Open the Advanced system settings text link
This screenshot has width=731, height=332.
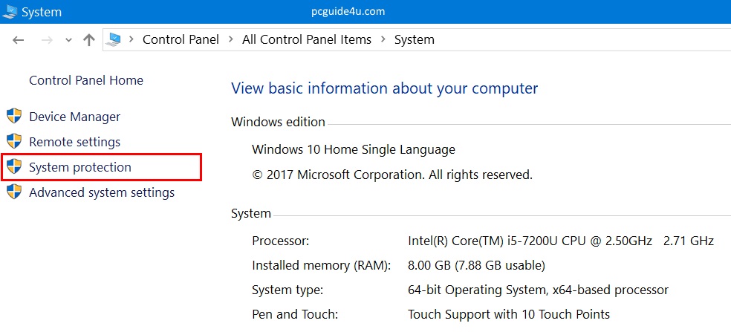point(102,192)
